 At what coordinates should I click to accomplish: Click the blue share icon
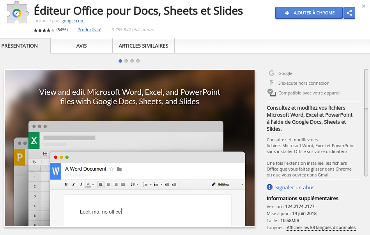pos(349,13)
